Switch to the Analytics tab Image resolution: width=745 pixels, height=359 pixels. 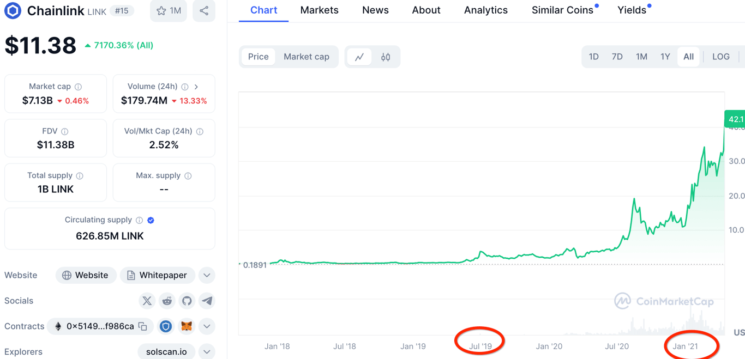click(x=485, y=10)
